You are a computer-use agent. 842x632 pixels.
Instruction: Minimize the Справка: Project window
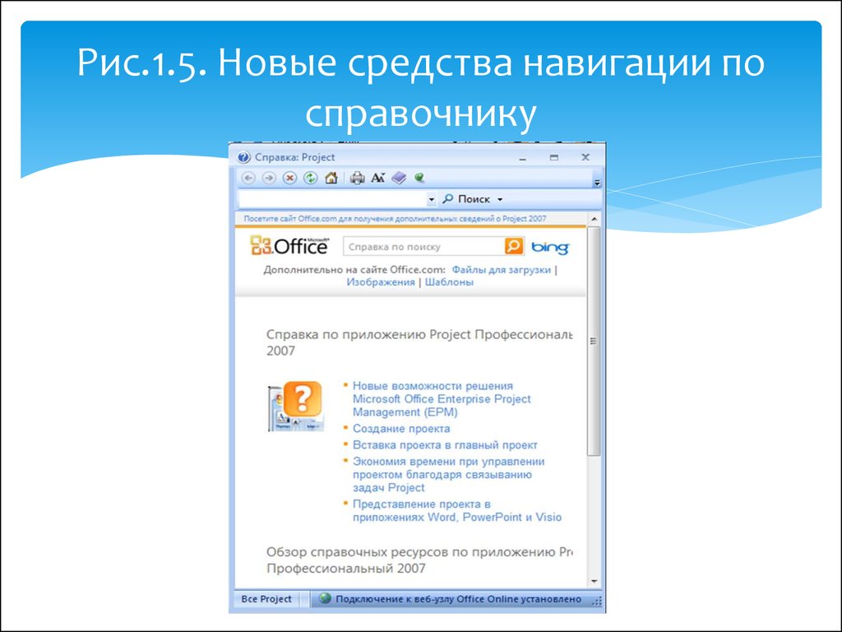522,158
